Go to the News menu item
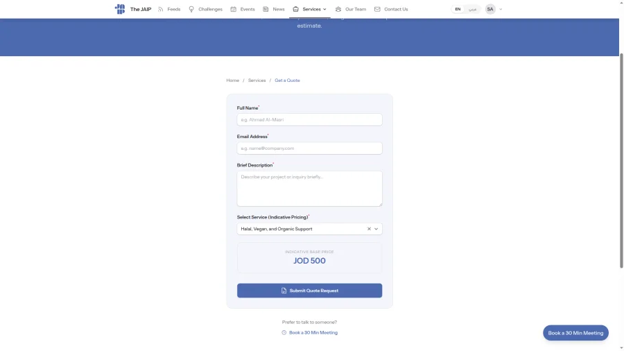Viewport: 624px width, 351px height. point(274,9)
